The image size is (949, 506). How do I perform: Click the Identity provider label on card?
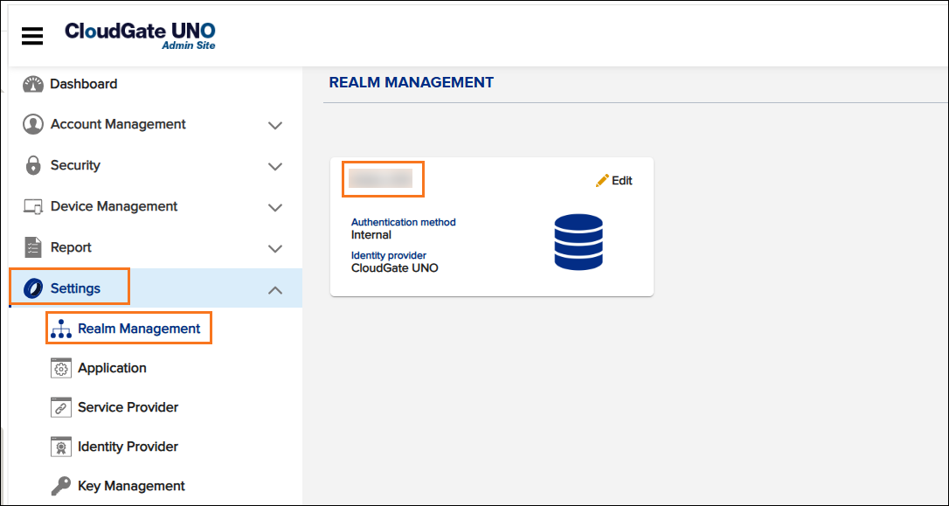[x=389, y=255]
